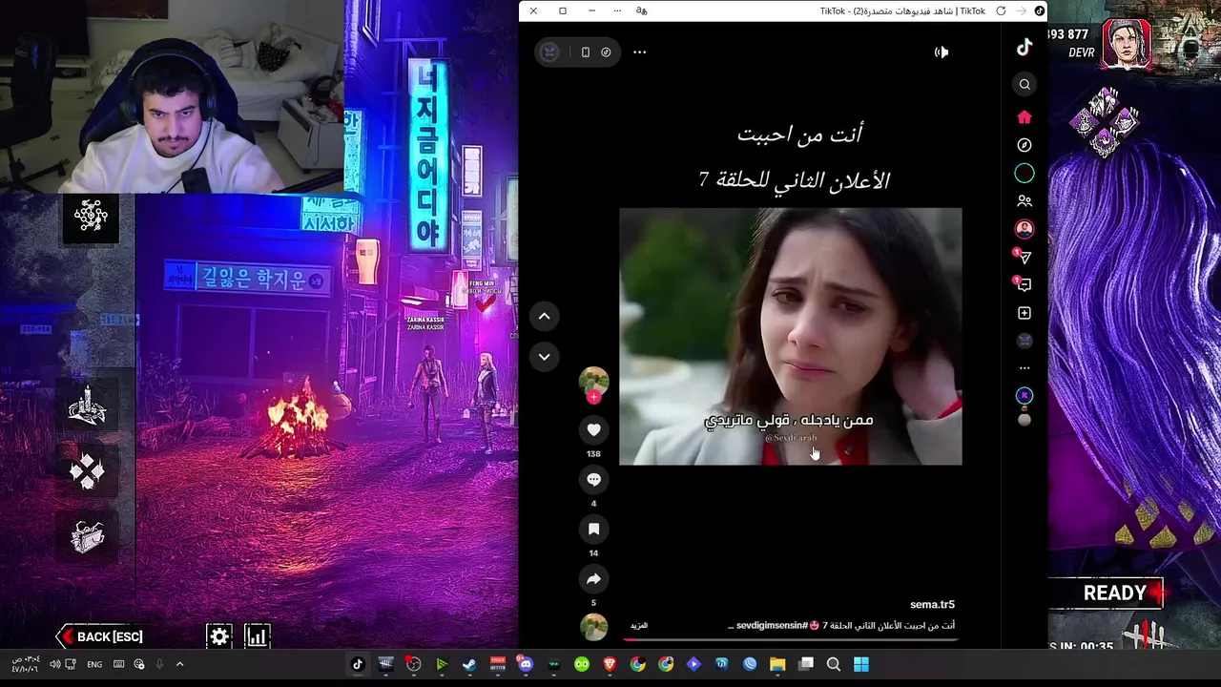The image size is (1221, 687).
Task: Click the phone icon in top pill
Action: [586, 52]
